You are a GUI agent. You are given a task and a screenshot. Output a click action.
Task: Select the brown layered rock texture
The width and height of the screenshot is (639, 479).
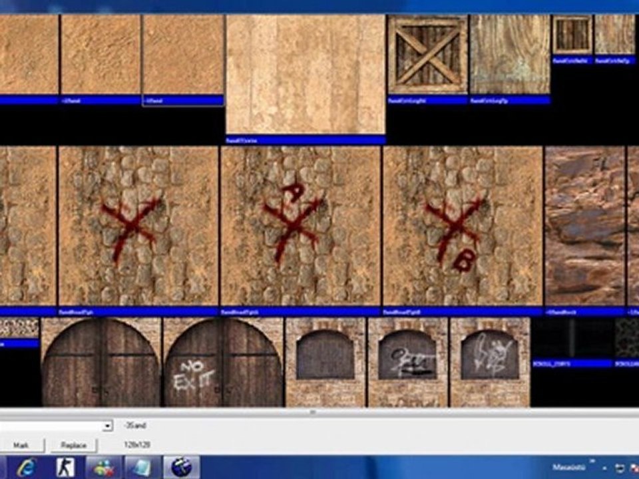tap(585, 226)
